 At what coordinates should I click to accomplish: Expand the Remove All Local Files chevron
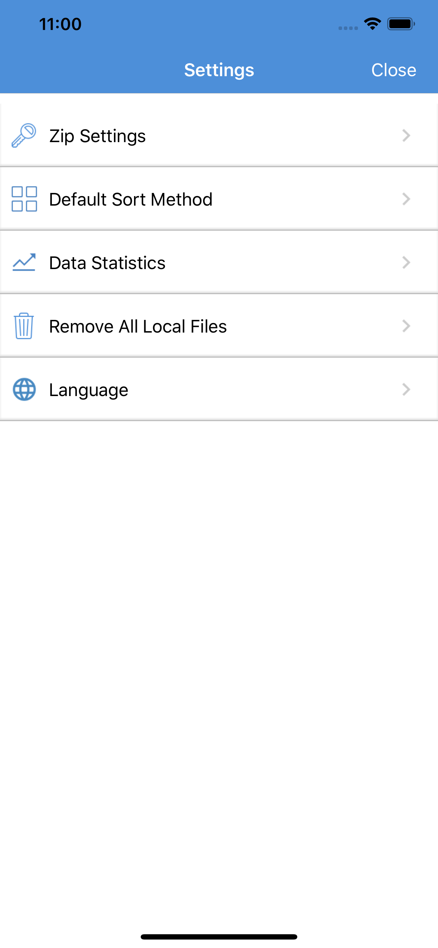406,326
